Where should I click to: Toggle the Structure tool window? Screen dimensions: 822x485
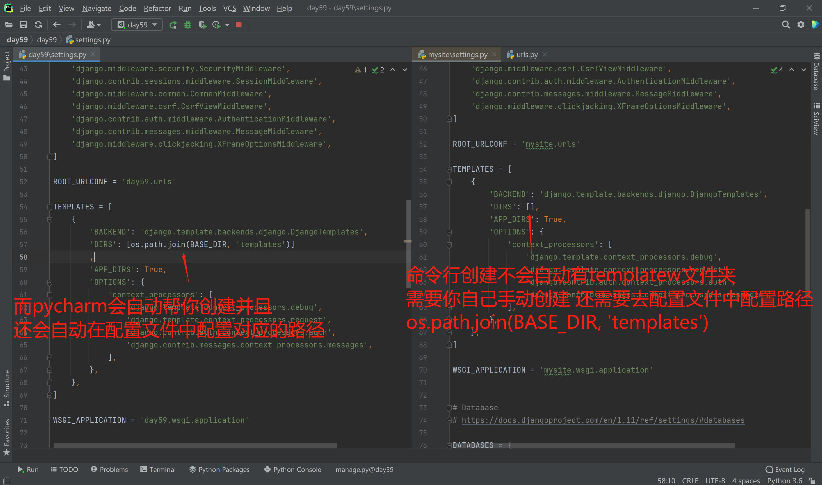pos(6,388)
